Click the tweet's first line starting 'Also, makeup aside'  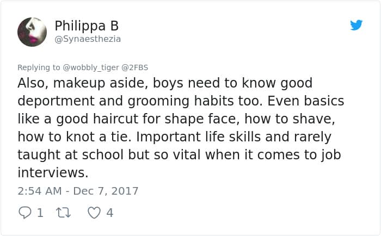click(x=164, y=84)
